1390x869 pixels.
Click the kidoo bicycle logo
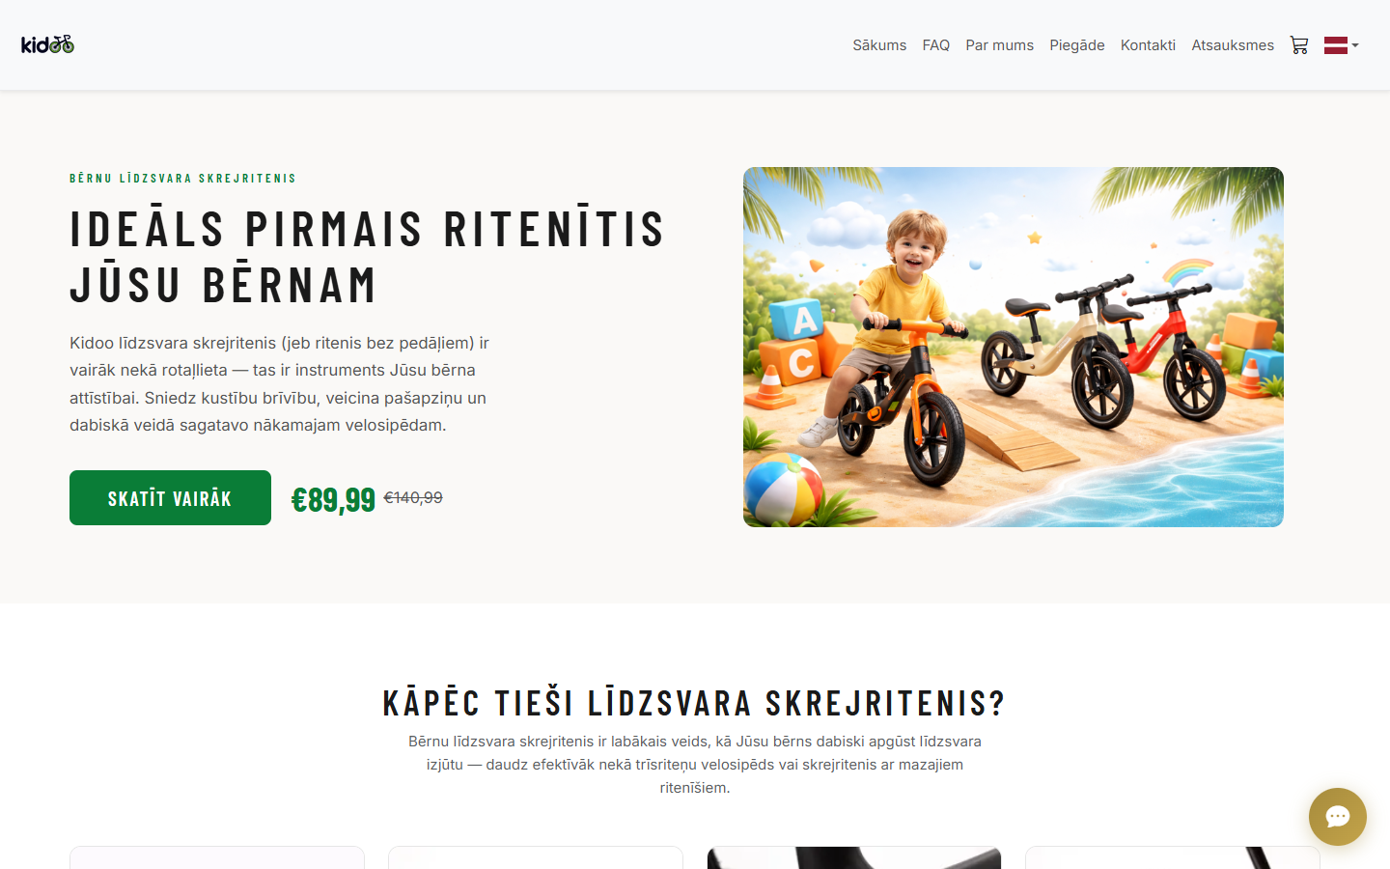pyautogui.click(x=47, y=44)
